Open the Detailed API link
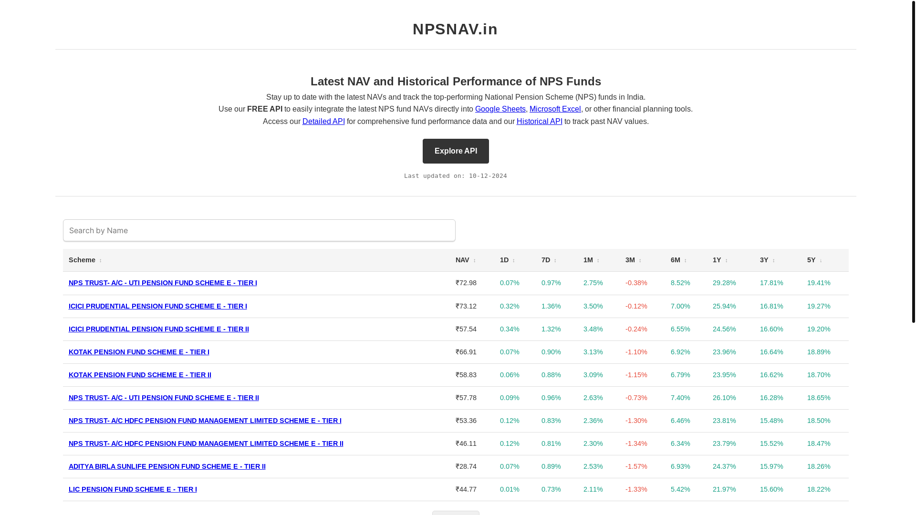 point(323,121)
